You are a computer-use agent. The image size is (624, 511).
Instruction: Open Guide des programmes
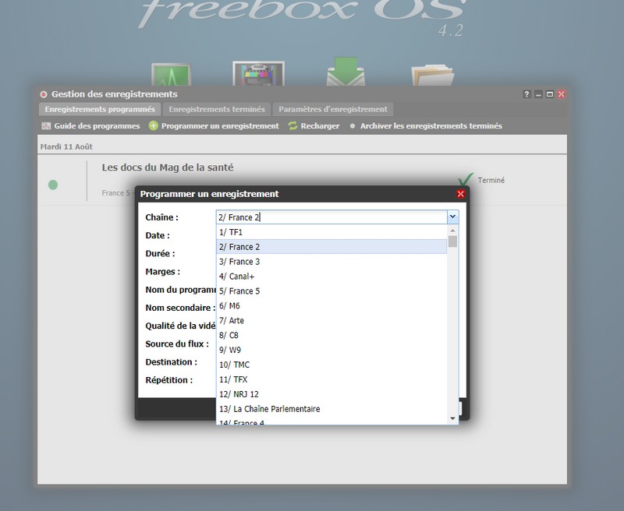(90, 126)
